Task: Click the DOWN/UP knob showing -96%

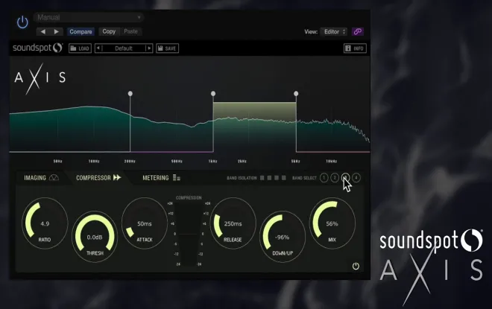Action: [283, 237]
